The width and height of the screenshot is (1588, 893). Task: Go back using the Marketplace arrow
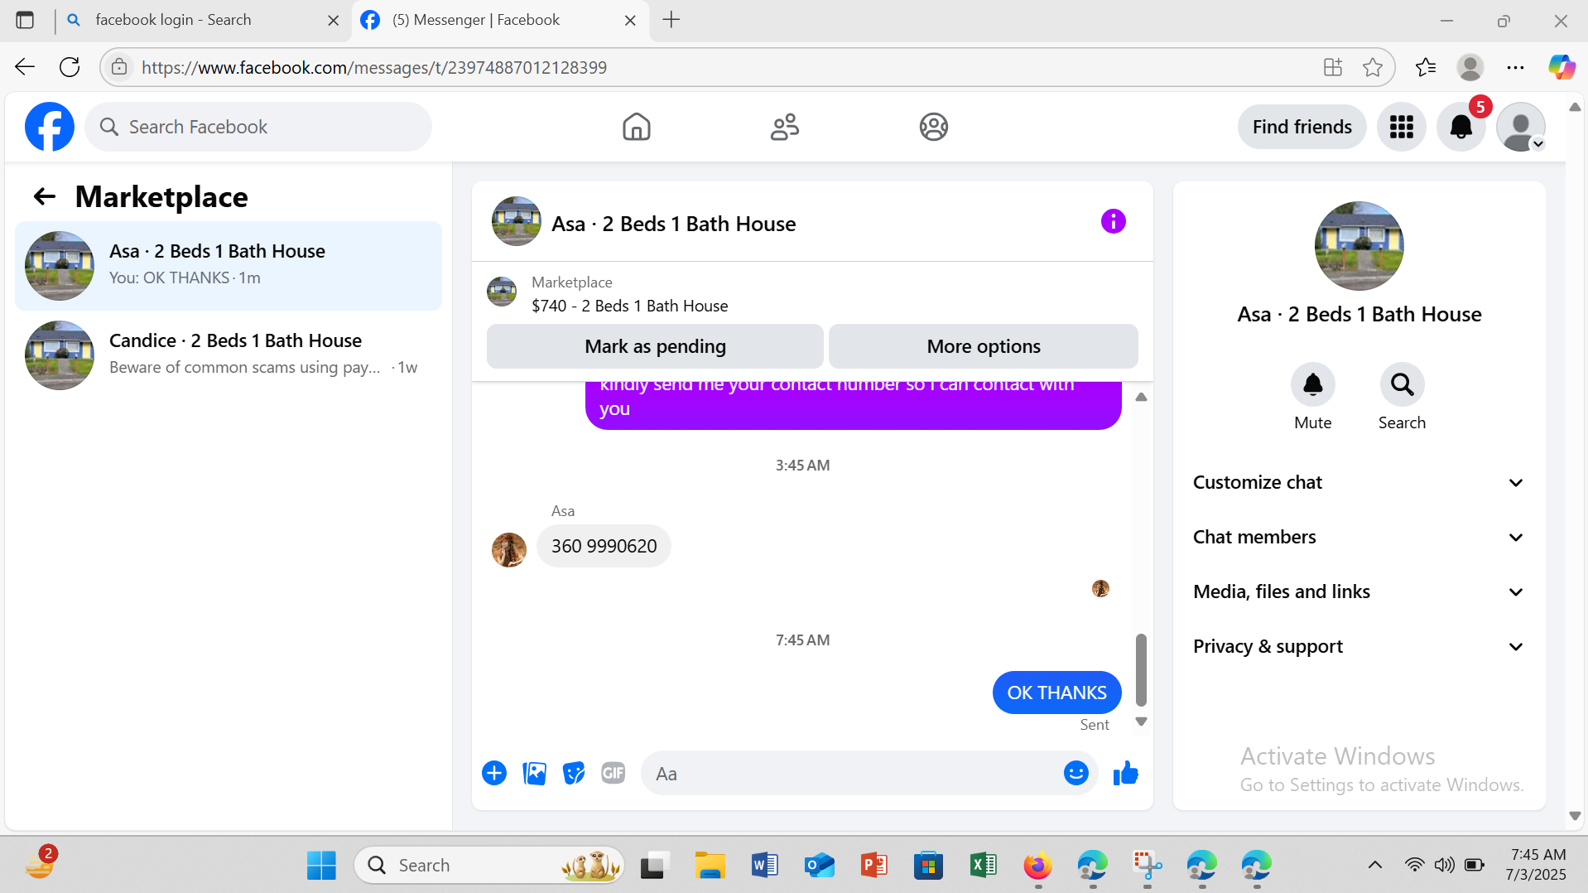click(x=44, y=196)
